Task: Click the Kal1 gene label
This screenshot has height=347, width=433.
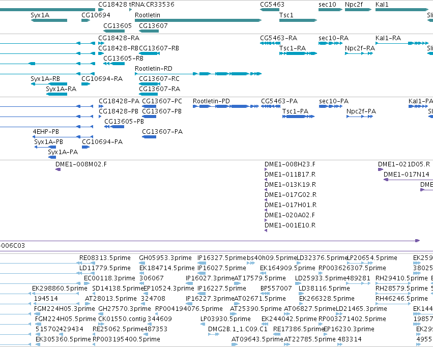Action: pos(382,5)
